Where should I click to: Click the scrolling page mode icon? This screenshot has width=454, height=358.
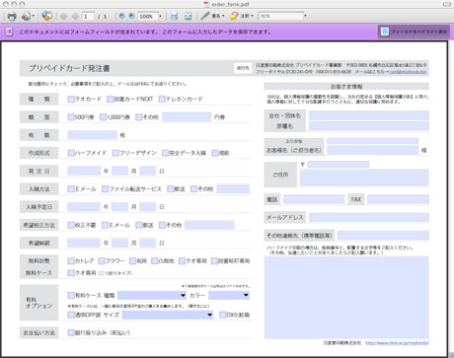coord(175,16)
